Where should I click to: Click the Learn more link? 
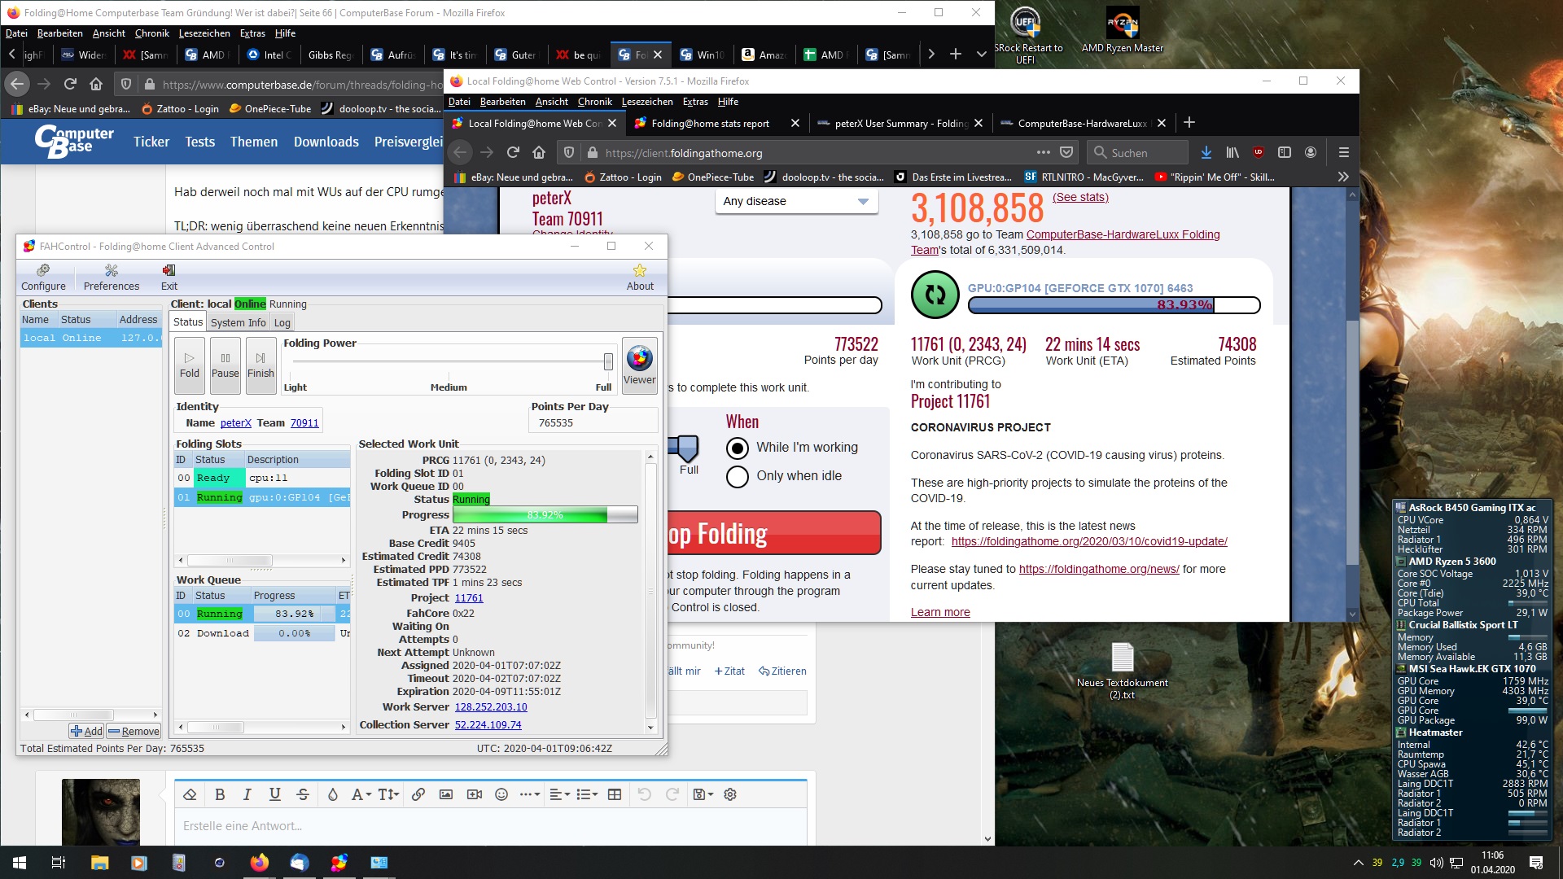tap(940, 612)
